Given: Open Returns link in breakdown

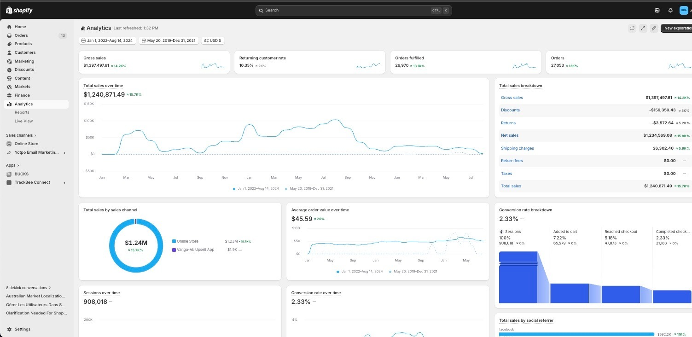Looking at the screenshot, I should (x=508, y=123).
